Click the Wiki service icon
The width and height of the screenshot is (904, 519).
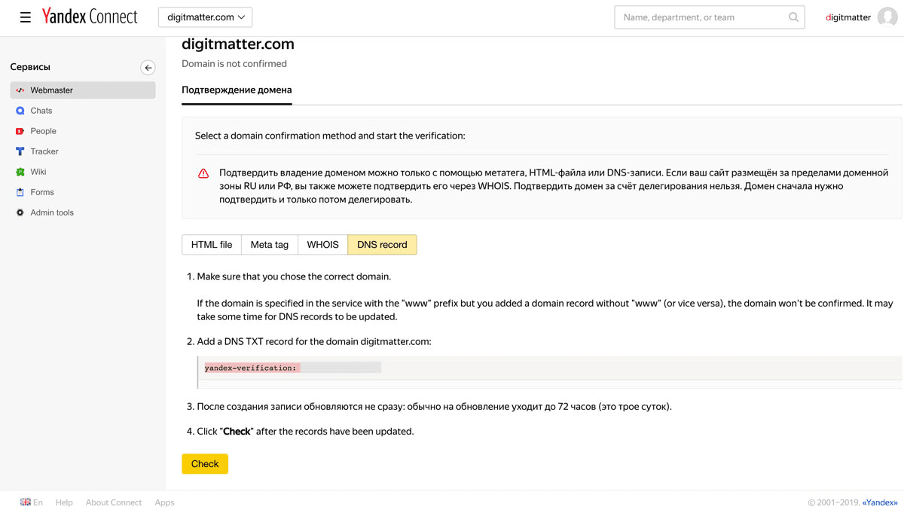coord(20,172)
